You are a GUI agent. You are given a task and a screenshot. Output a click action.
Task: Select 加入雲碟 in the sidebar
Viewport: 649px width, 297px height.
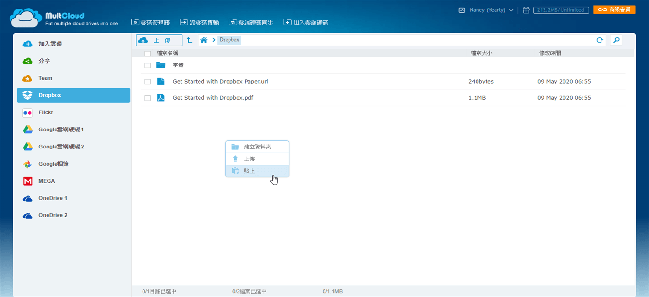coord(73,44)
